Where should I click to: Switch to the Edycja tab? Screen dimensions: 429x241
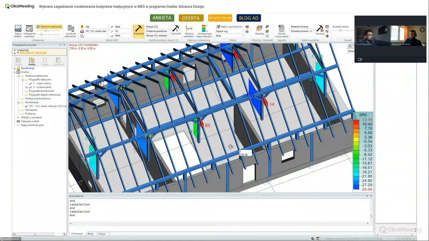[102, 234]
